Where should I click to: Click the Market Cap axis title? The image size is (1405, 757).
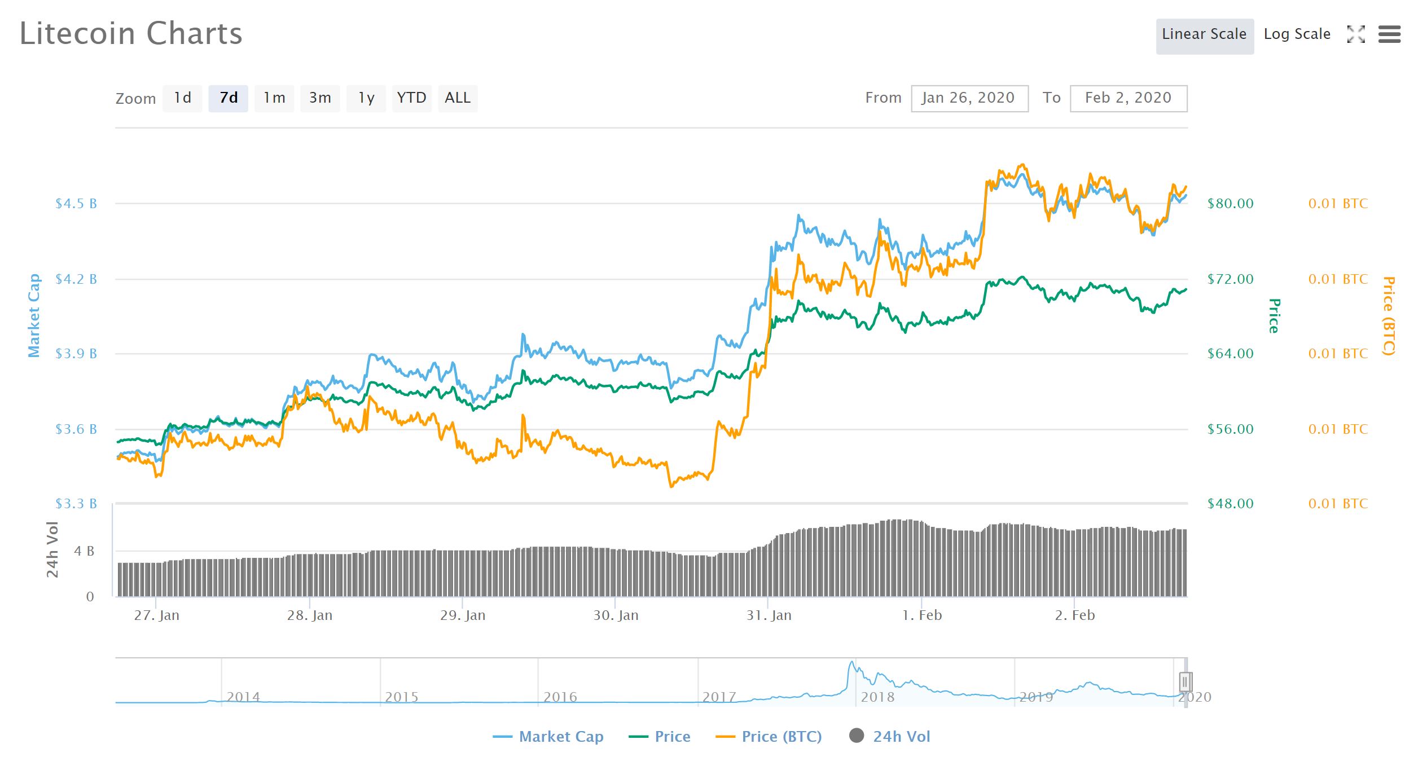(x=34, y=316)
